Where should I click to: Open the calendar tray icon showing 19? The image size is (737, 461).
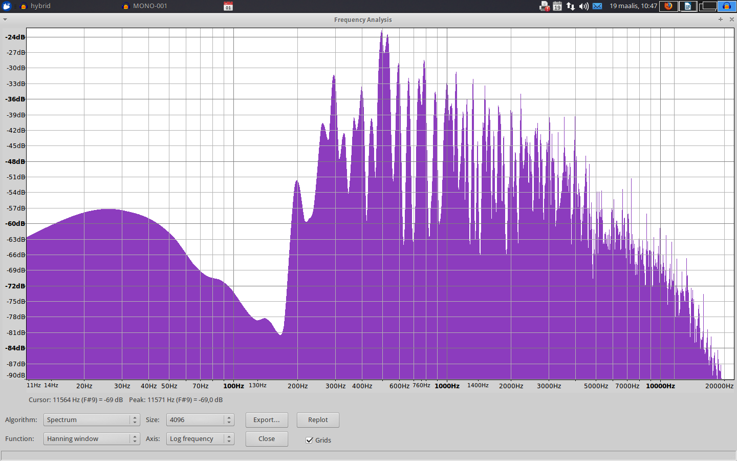(x=557, y=6)
